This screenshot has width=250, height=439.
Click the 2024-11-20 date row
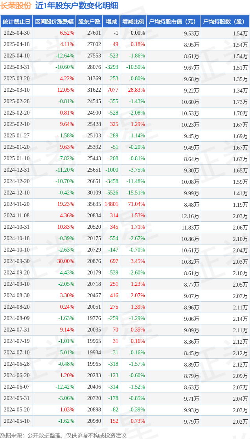click(125, 204)
